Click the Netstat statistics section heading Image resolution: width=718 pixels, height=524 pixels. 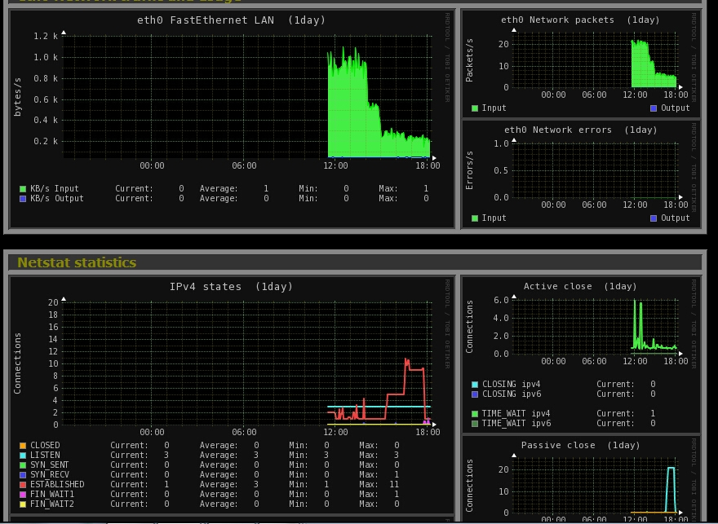[77, 262]
